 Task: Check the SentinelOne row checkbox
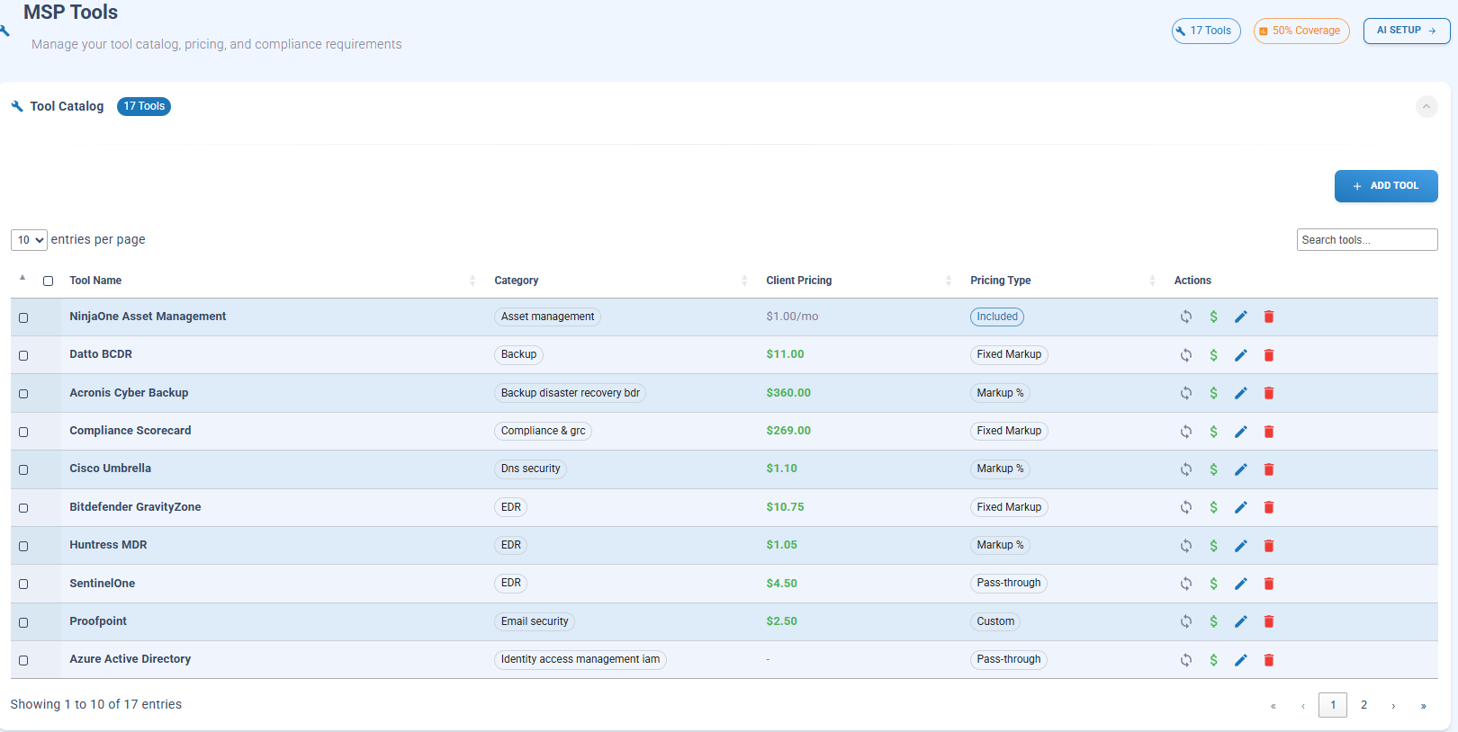pyautogui.click(x=23, y=584)
